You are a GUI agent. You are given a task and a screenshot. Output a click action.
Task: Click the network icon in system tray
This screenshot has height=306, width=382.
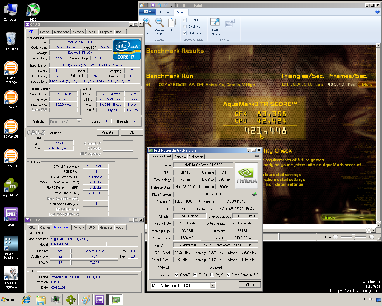[x=378, y=299]
